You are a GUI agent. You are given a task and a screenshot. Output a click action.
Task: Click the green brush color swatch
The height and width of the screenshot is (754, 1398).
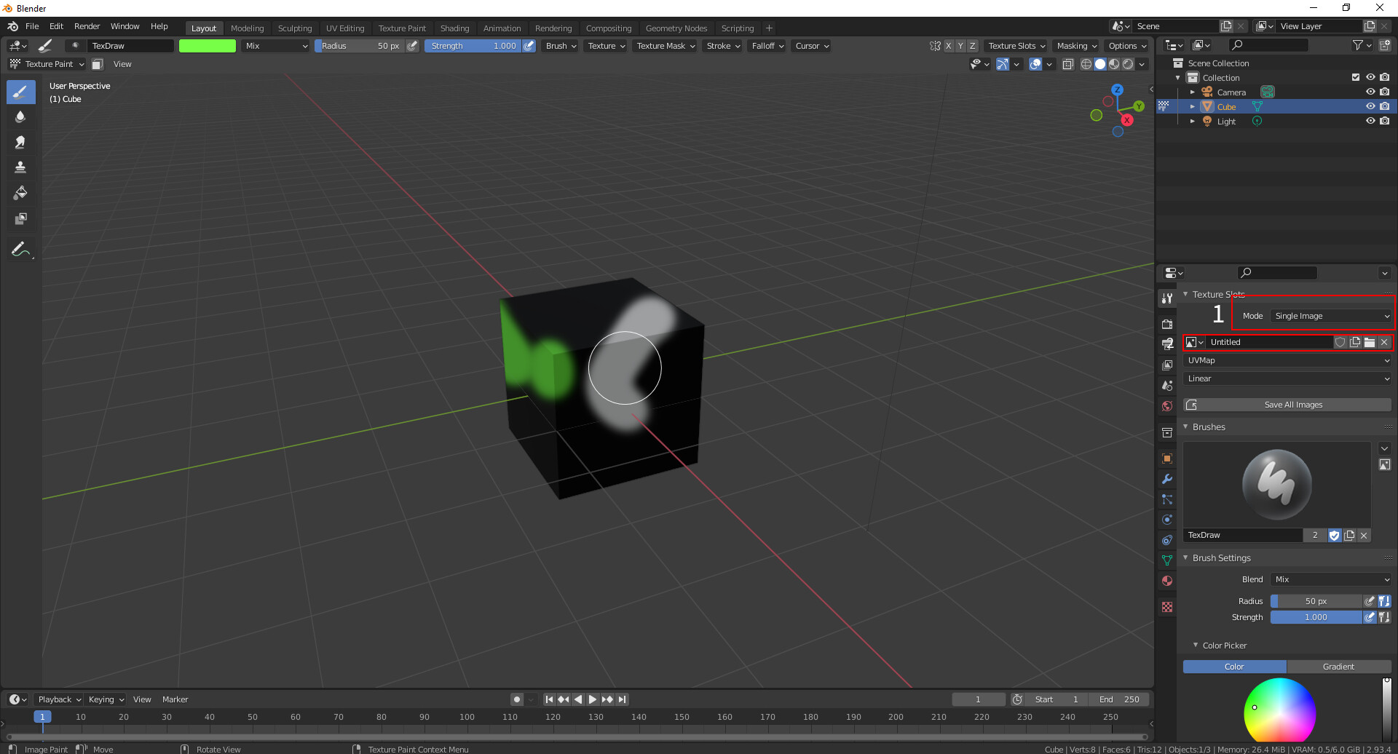pyautogui.click(x=208, y=45)
